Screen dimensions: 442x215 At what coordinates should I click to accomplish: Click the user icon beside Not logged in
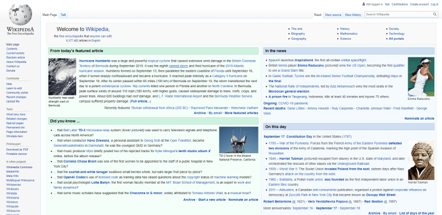364,4
